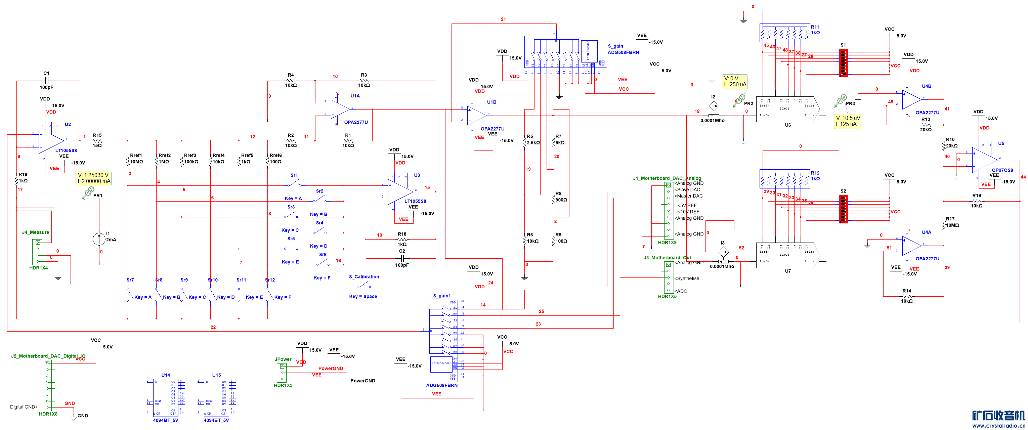Screen dimensions: 1028x430
Task: Select the C2 100pF capacitor symbol
Action: (x=402, y=258)
